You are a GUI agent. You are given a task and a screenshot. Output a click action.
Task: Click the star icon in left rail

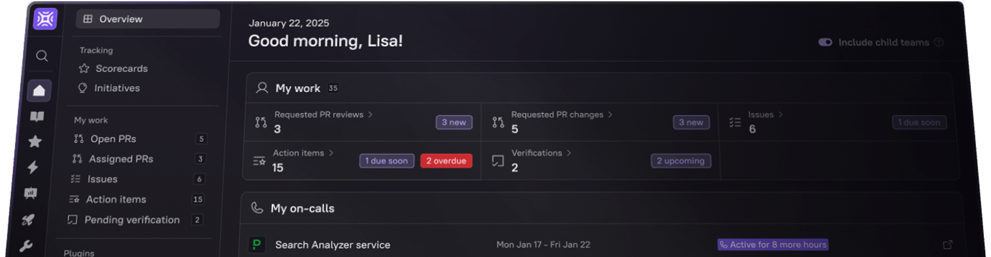[35, 141]
